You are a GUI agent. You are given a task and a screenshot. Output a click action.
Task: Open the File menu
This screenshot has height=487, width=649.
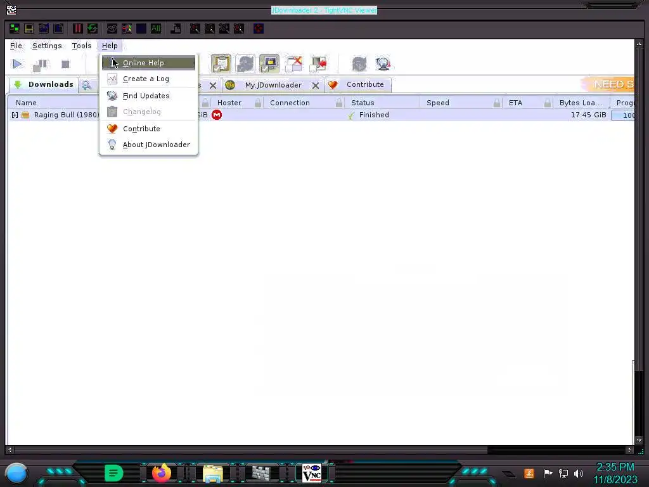point(16,46)
